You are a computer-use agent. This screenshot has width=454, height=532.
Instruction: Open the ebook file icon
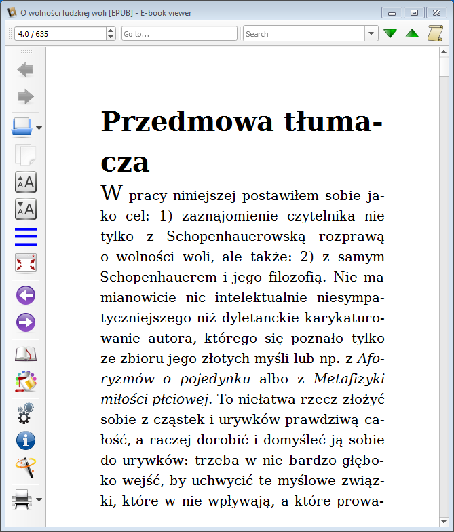[x=22, y=128]
